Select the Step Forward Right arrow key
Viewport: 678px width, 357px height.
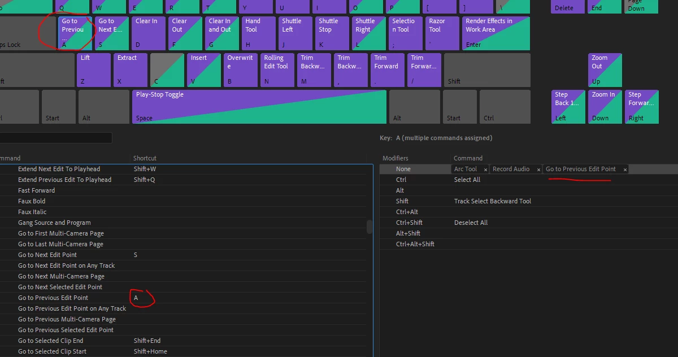642,107
